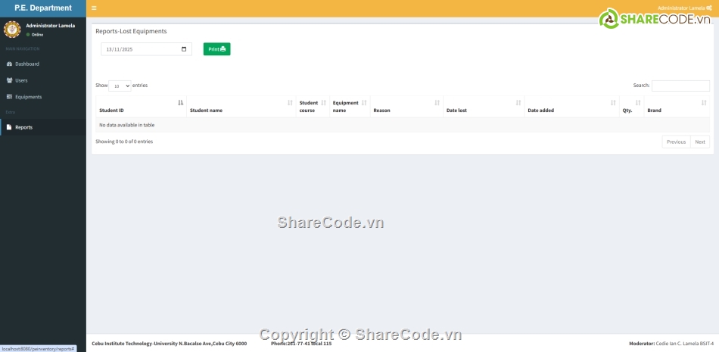Open the calendar picker icon in date field

184,49
